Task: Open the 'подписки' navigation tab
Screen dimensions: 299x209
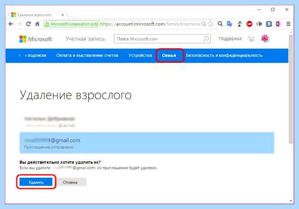Action: pyautogui.click(x=36, y=55)
